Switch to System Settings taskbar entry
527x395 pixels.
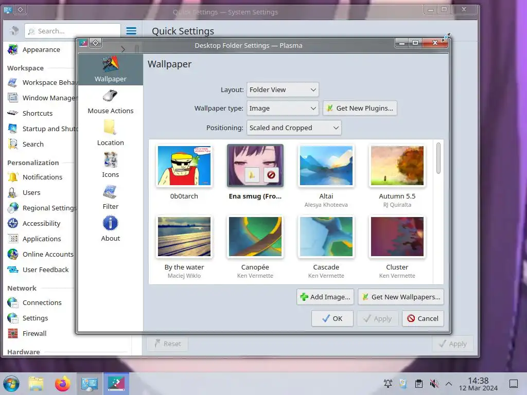(90, 384)
